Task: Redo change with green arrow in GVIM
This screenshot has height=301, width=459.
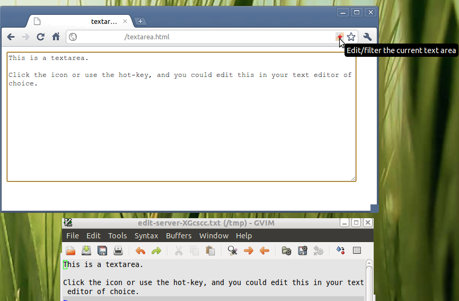Action: (156, 251)
